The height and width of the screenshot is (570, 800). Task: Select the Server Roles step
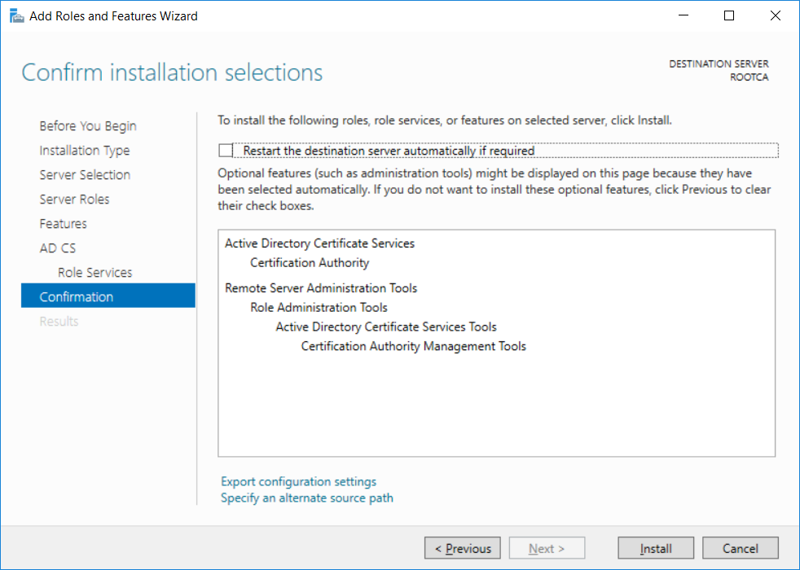pos(74,199)
